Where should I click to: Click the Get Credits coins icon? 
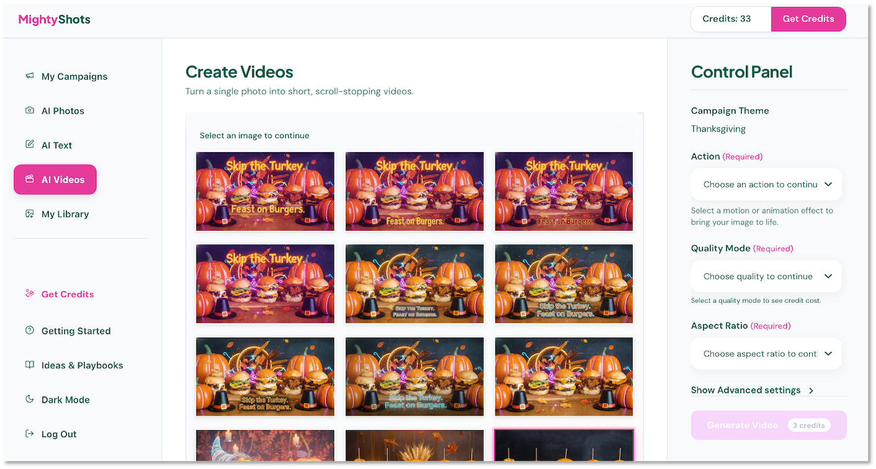click(x=29, y=293)
